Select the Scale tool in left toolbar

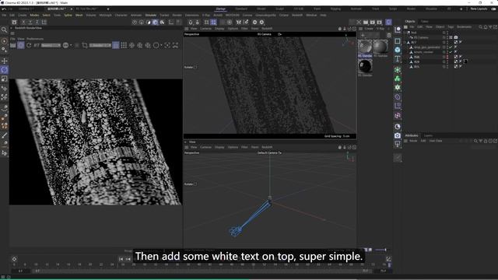pyautogui.click(x=5, y=79)
